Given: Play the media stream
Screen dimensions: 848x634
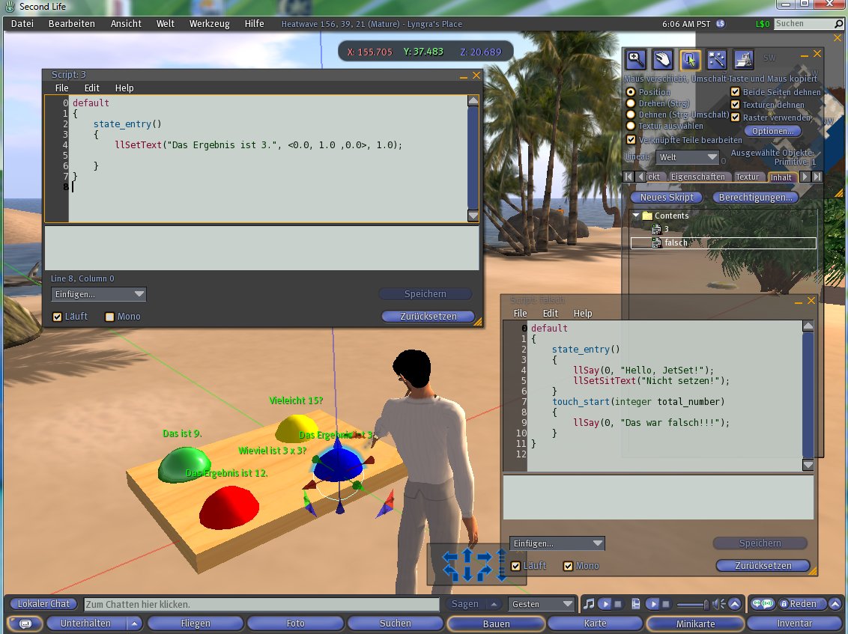Looking at the screenshot, I should click(x=653, y=604).
